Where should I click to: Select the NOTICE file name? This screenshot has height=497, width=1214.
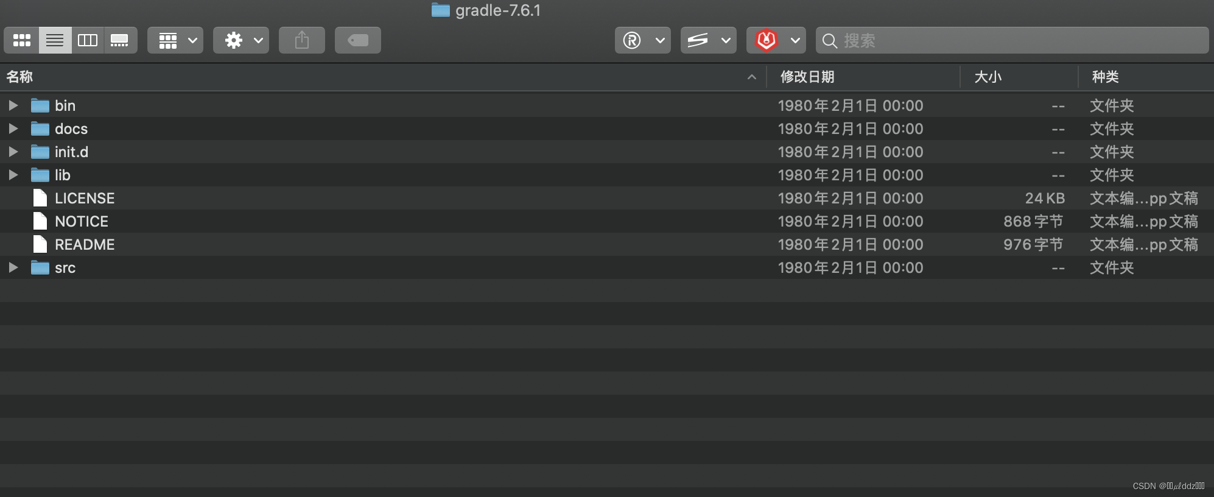click(82, 221)
